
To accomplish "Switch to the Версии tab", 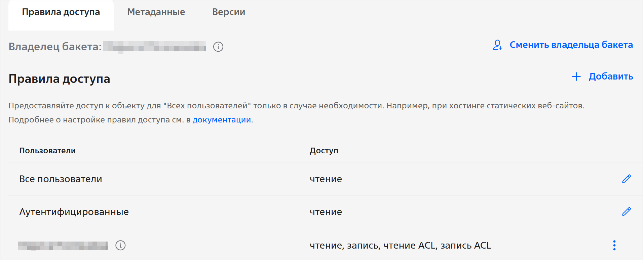I will tap(229, 12).
